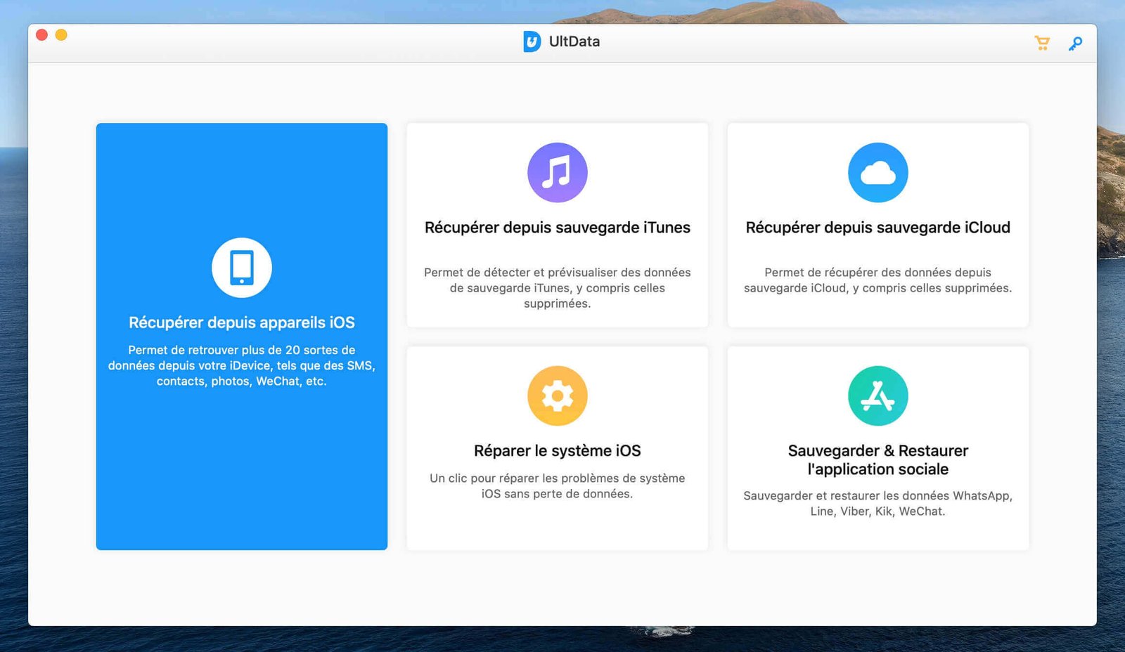The width and height of the screenshot is (1125, 652).
Task: Choose Sauvegarder & Restaurer l'application sociale heading
Action: click(878, 459)
